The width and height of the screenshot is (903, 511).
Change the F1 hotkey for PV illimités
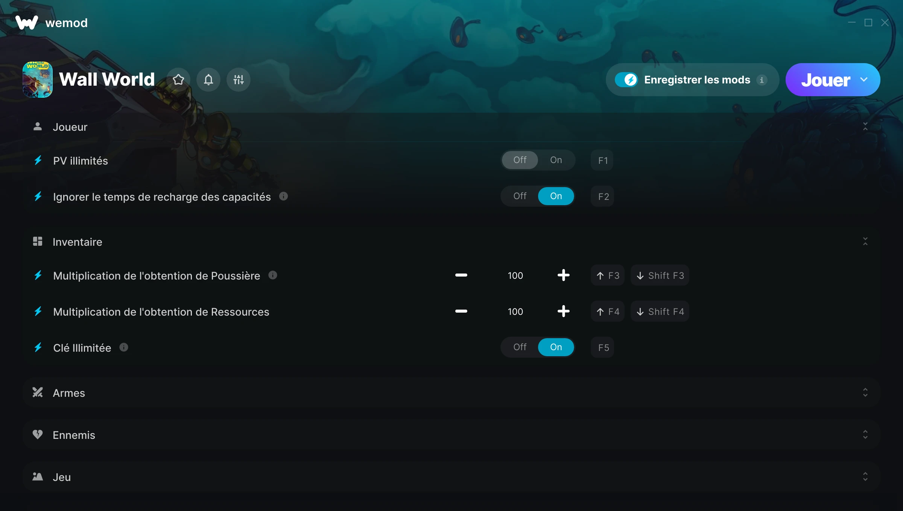(602, 160)
